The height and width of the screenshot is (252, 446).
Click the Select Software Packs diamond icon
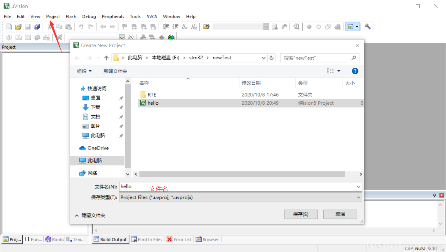coord(162,37)
